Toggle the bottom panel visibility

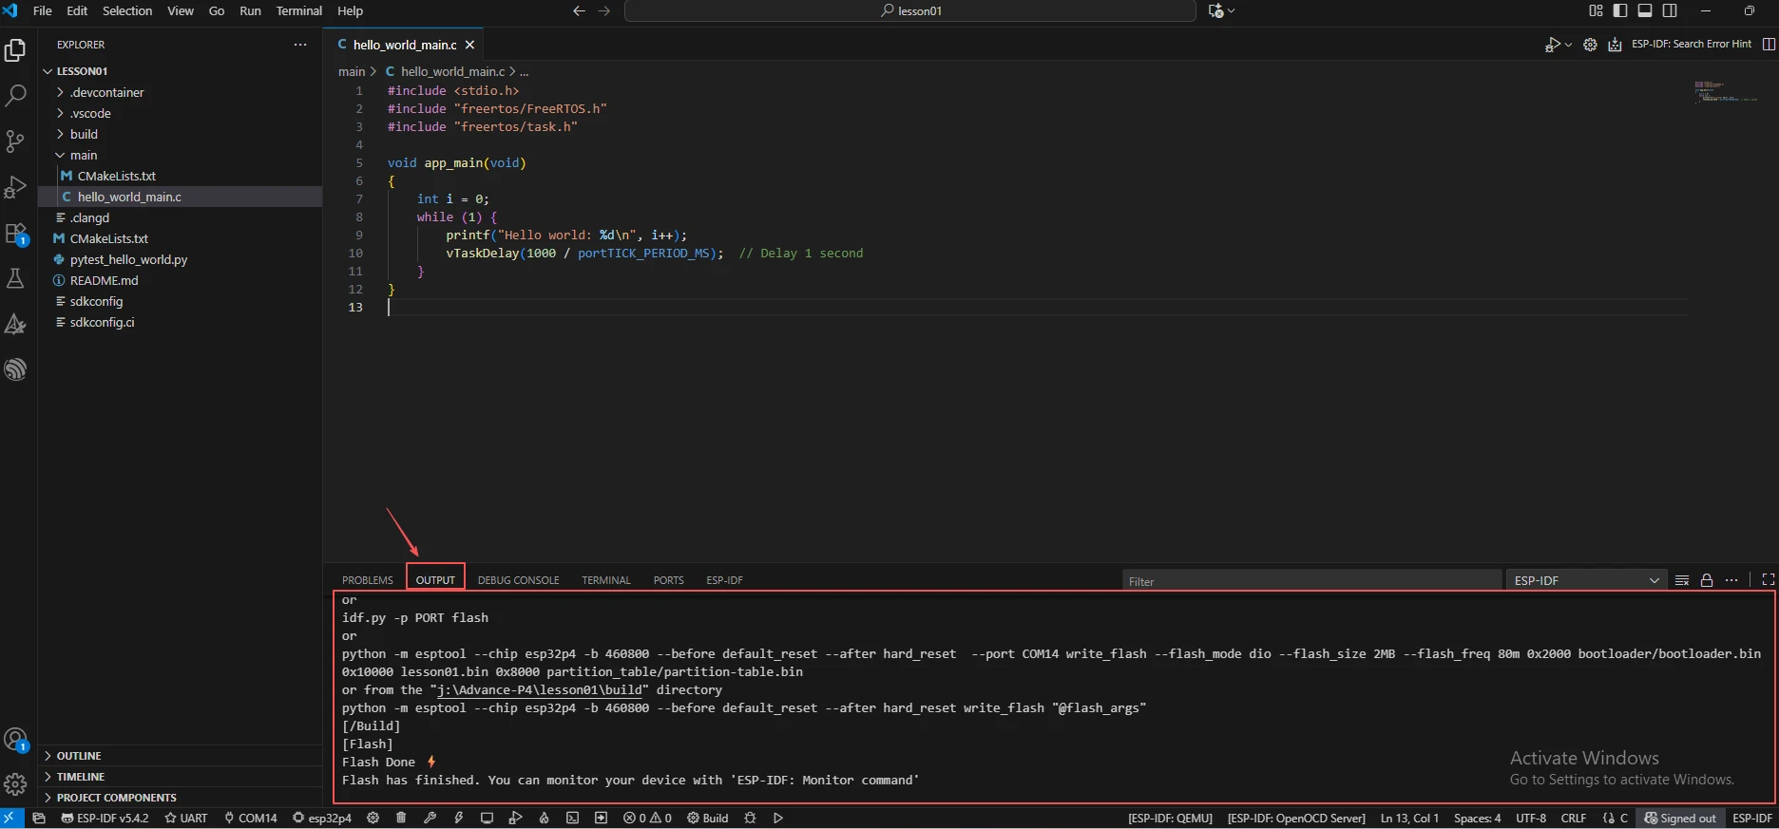(x=1645, y=10)
